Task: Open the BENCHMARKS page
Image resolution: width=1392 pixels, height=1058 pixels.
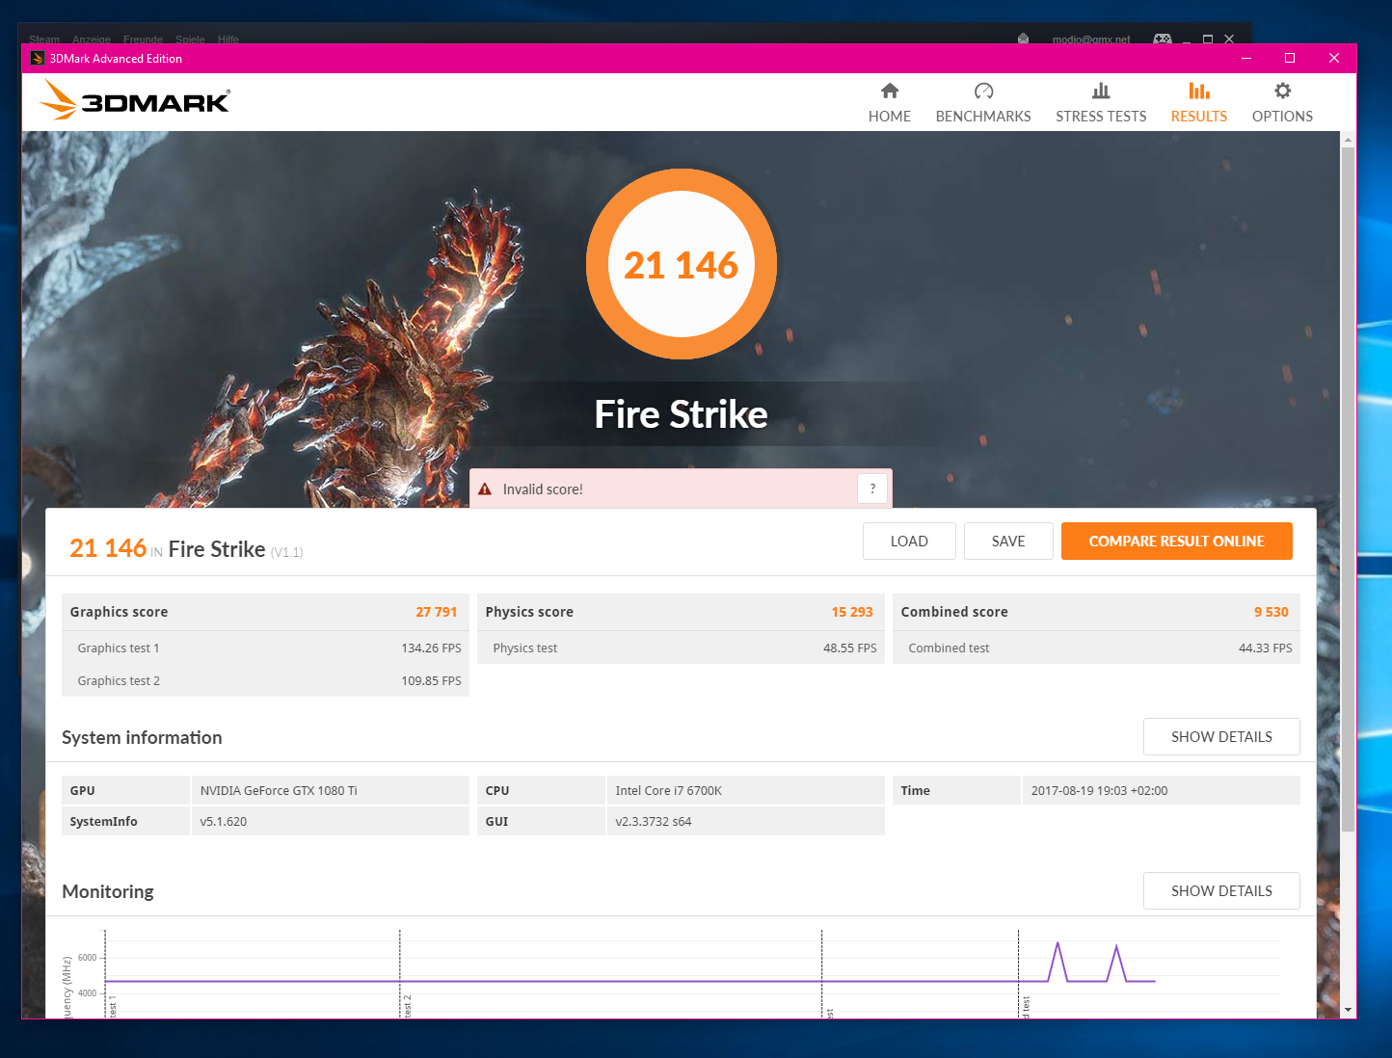Action: [x=983, y=103]
